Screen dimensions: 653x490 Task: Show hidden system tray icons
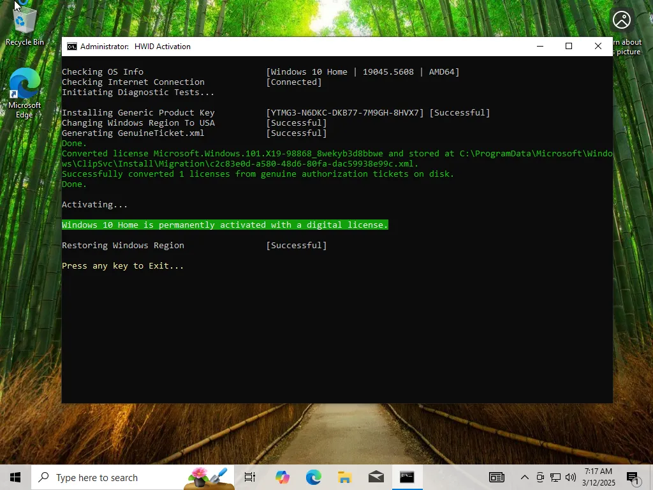pyautogui.click(x=525, y=477)
